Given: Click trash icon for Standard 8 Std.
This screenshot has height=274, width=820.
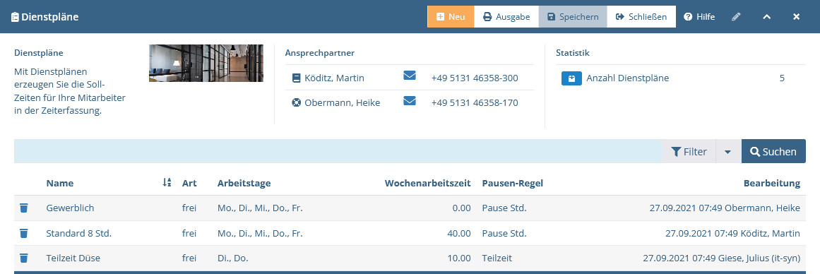Looking at the screenshot, I should tap(23, 233).
